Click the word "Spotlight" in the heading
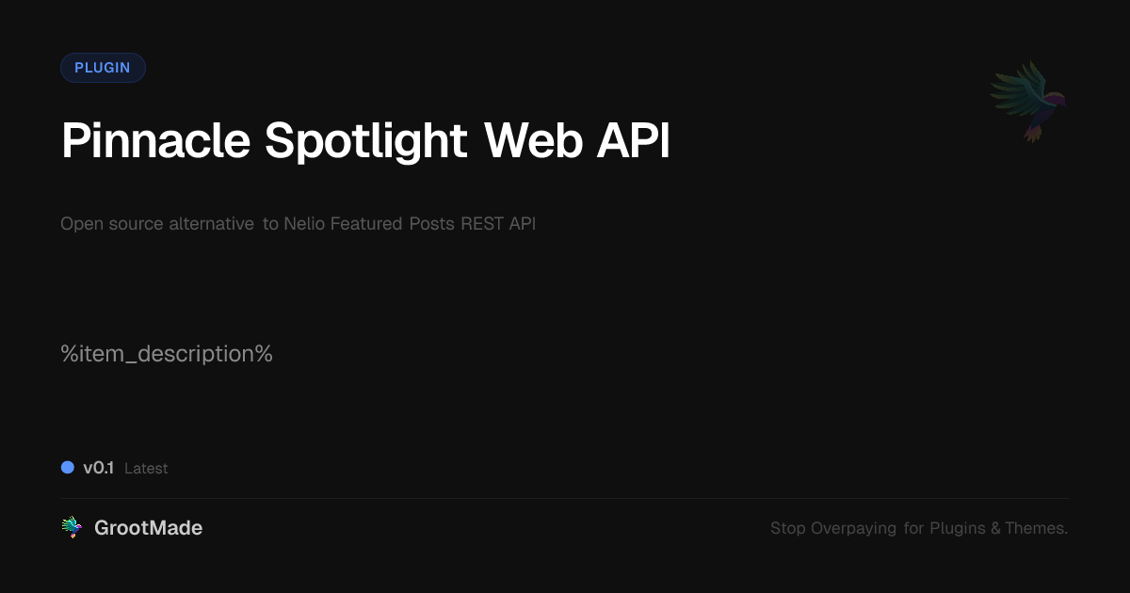 [x=366, y=141]
